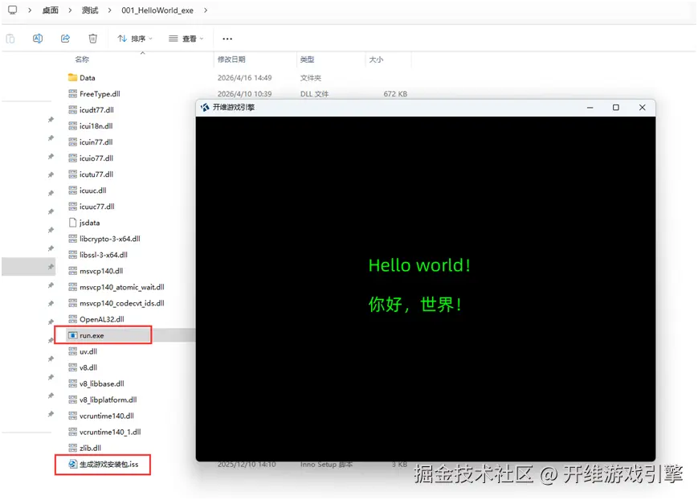Click the Hello world! text in game window

(x=419, y=265)
